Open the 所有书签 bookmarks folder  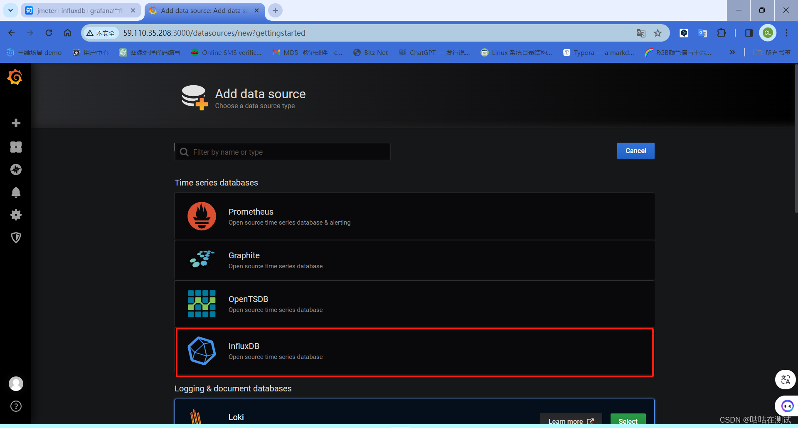click(x=772, y=52)
